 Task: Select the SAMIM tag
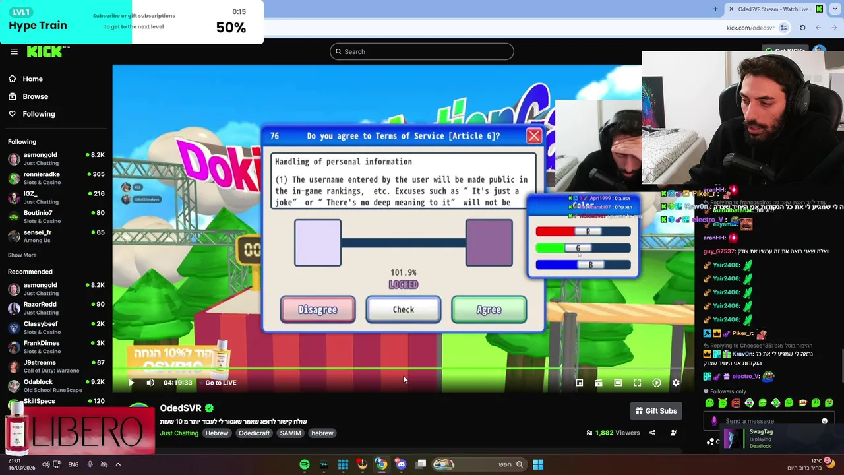tap(290, 433)
